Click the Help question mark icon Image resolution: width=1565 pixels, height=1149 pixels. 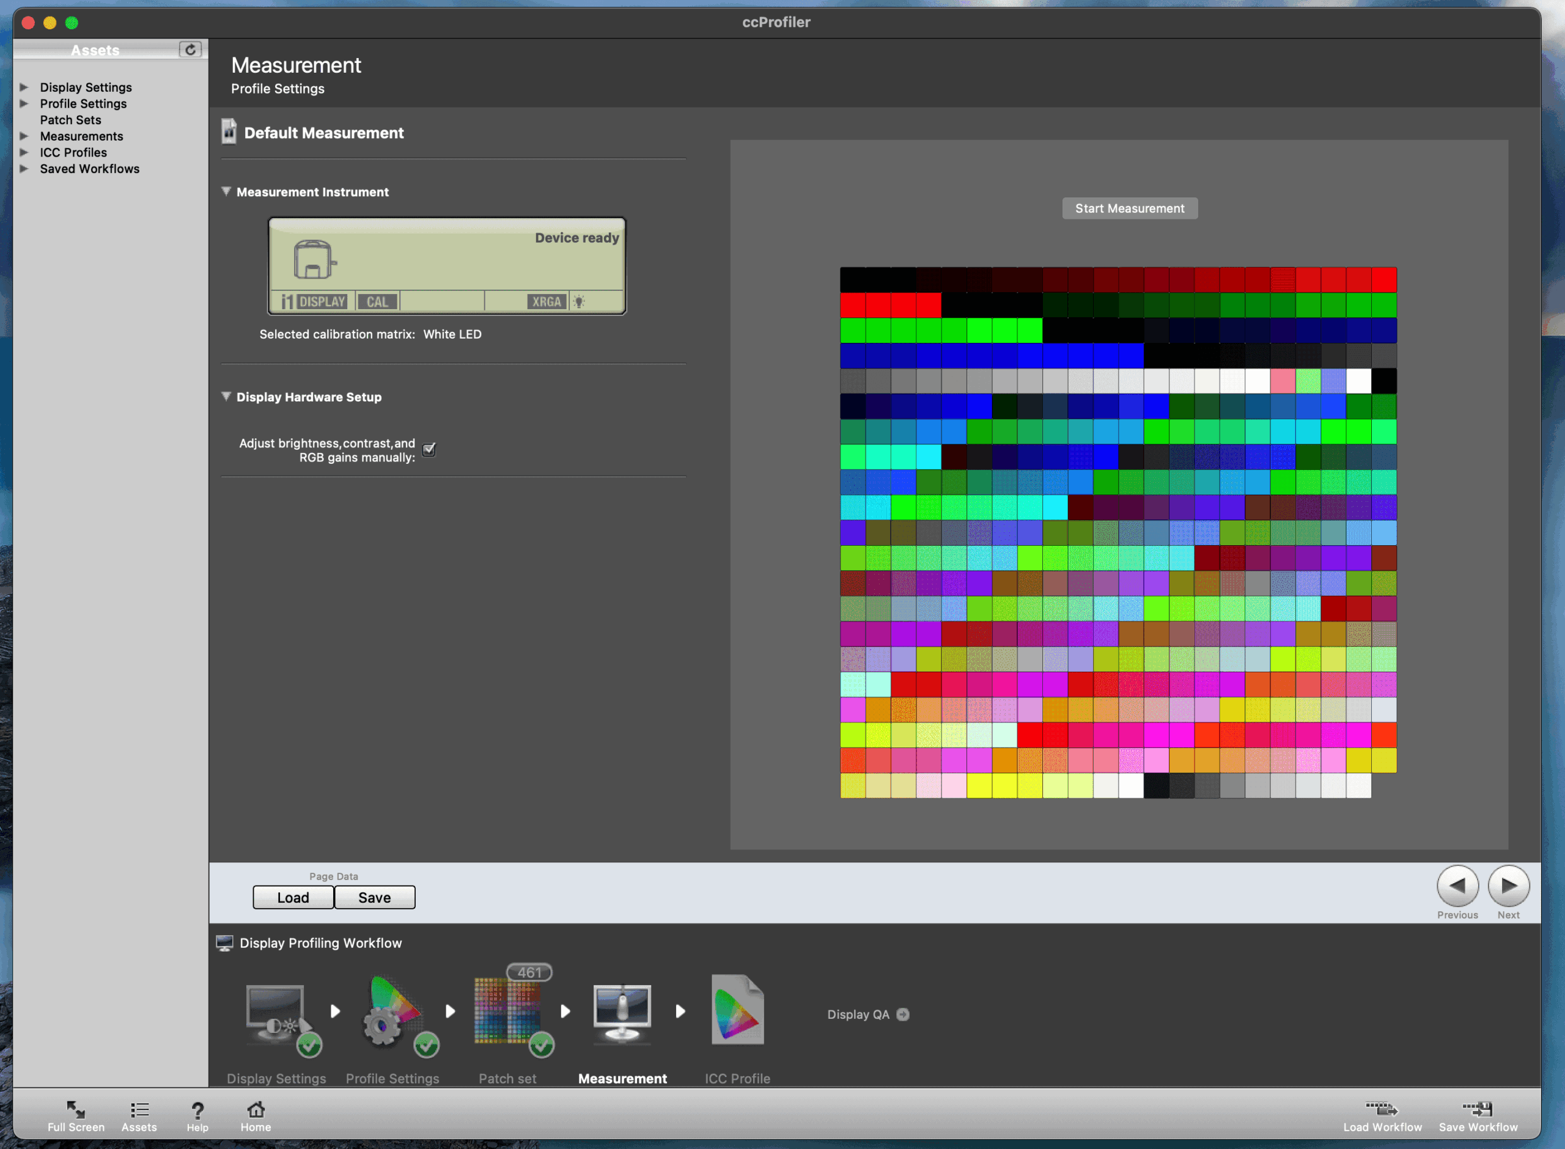(x=197, y=1112)
